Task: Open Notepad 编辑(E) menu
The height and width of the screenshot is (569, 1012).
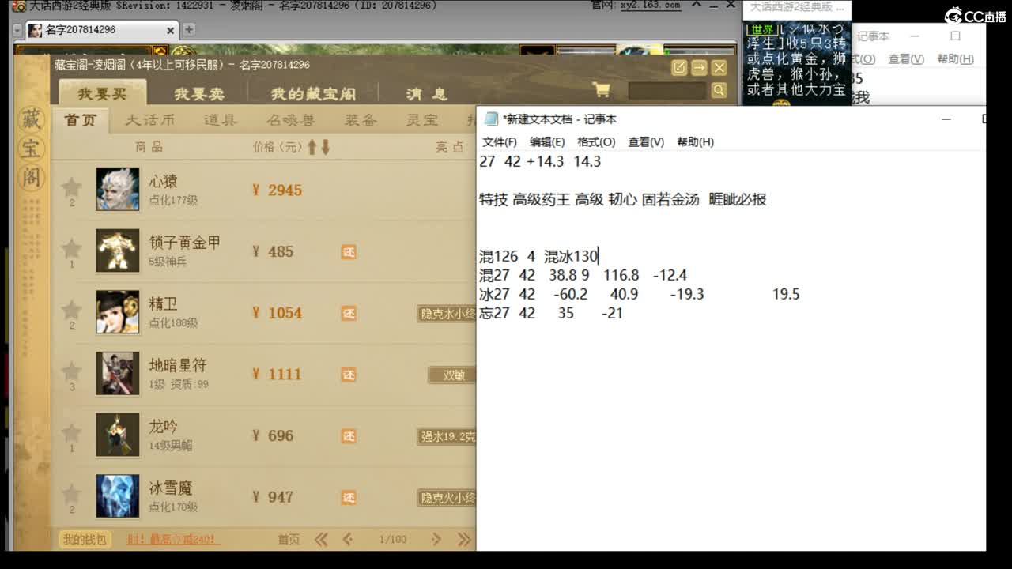Action: (x=547, y=142)
